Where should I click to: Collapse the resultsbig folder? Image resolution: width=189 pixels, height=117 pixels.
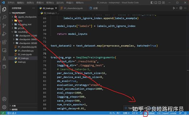click(12, 32)
